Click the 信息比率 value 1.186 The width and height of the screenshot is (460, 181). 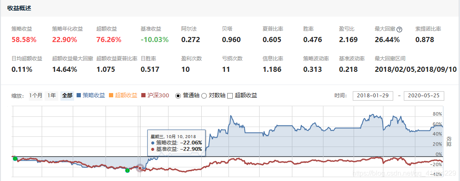tap(272, 70)
